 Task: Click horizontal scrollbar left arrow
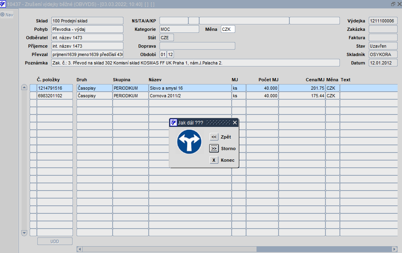(80, 249)
